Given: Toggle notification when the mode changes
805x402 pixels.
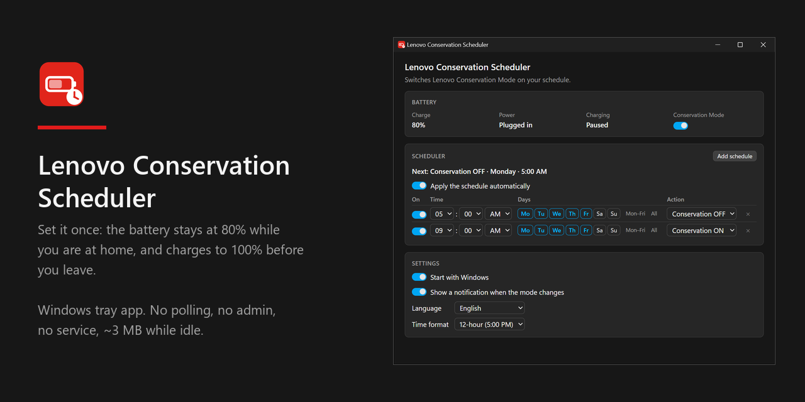Looking at the screenshot, I should pyautogui.click(x=419, y=292).
